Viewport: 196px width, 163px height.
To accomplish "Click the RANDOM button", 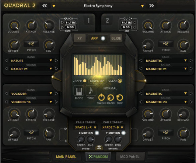I will 98,157.
